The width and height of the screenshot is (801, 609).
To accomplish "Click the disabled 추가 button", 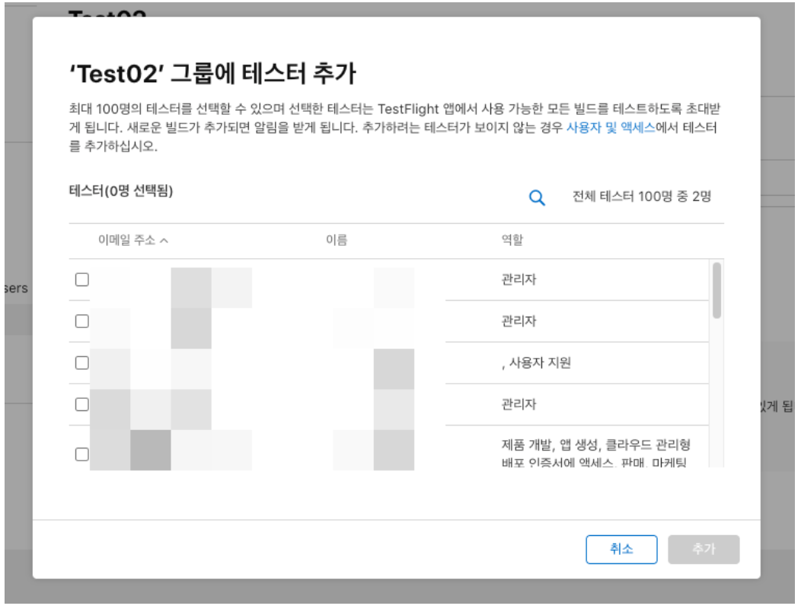I will click(704, 549).
